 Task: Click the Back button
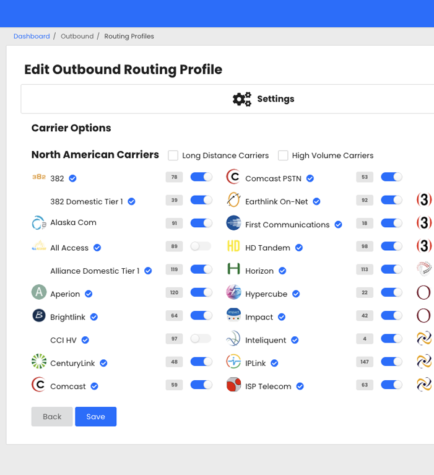click(x=52, y=417)
